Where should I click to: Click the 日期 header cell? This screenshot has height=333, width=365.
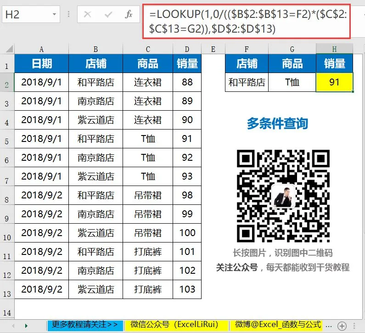[41, 63]
